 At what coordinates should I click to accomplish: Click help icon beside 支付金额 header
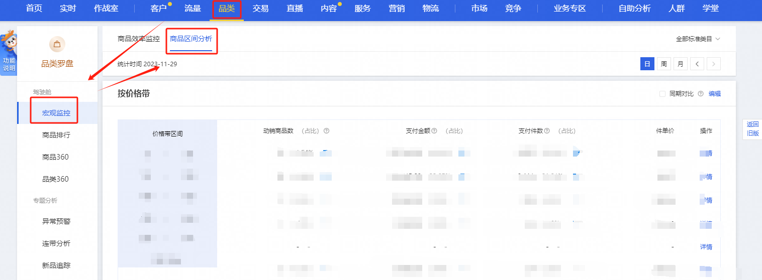(434, 131)
